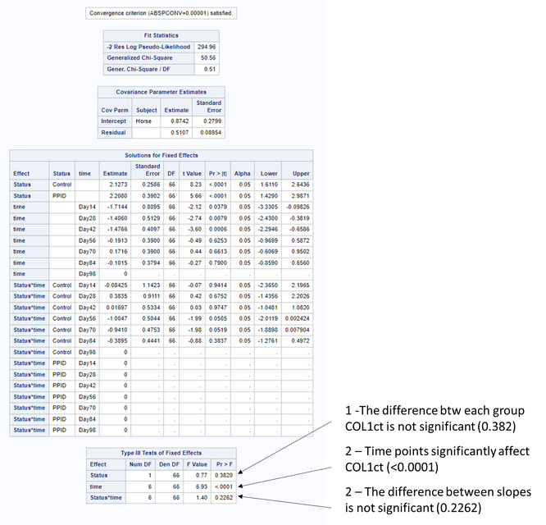Click the Type III Tests of Fixed Effects title
The image size is (546, 525).
162,453
